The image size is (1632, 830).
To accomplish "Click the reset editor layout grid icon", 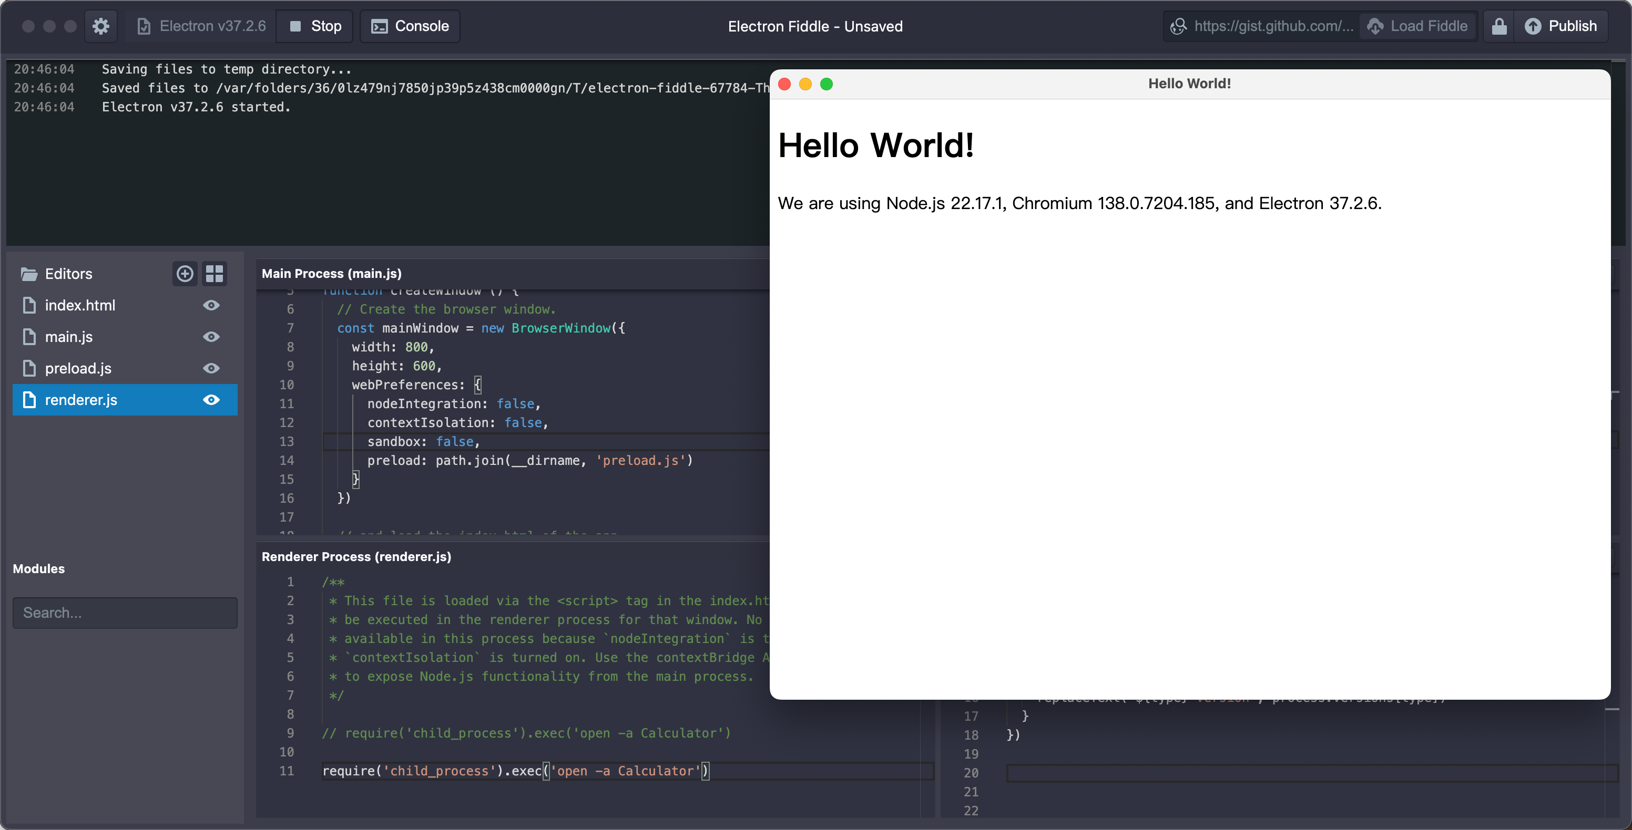I will pos(214,274).
